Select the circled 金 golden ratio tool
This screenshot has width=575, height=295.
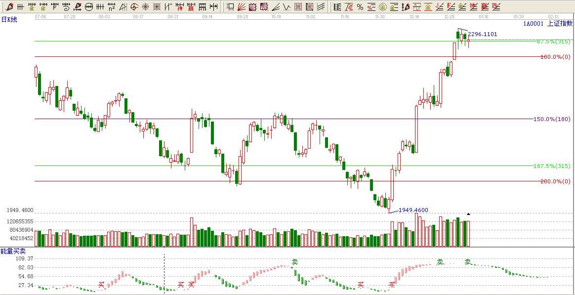382,7
